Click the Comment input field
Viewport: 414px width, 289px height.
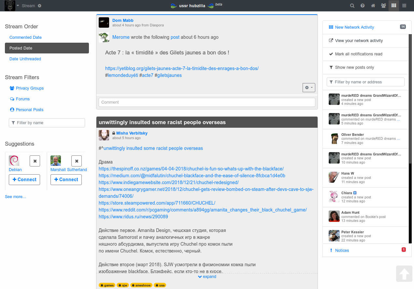[x=207, y=102]
